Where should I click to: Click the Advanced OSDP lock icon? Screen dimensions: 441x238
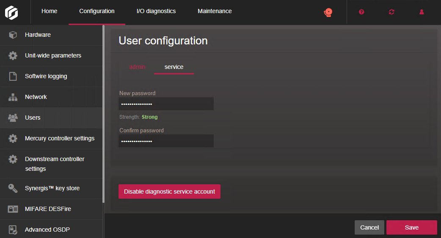(13, 230)
